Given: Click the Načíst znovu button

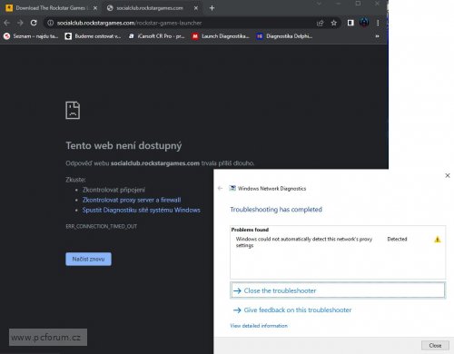Looking at the screenshot, I should pyautogui.click(x=88, y=259).
